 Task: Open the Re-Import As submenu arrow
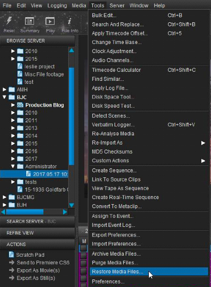203,143
